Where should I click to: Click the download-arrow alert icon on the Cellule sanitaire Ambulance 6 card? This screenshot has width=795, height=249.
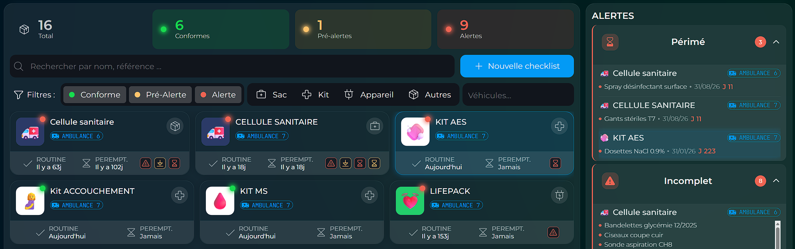160,163
